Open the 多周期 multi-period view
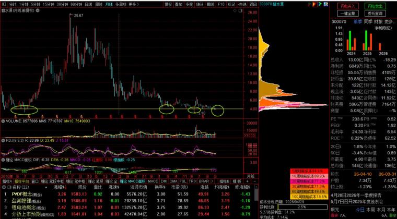This screenshot has height=219, width=397. pyautogui.click(x=121, y=4)
